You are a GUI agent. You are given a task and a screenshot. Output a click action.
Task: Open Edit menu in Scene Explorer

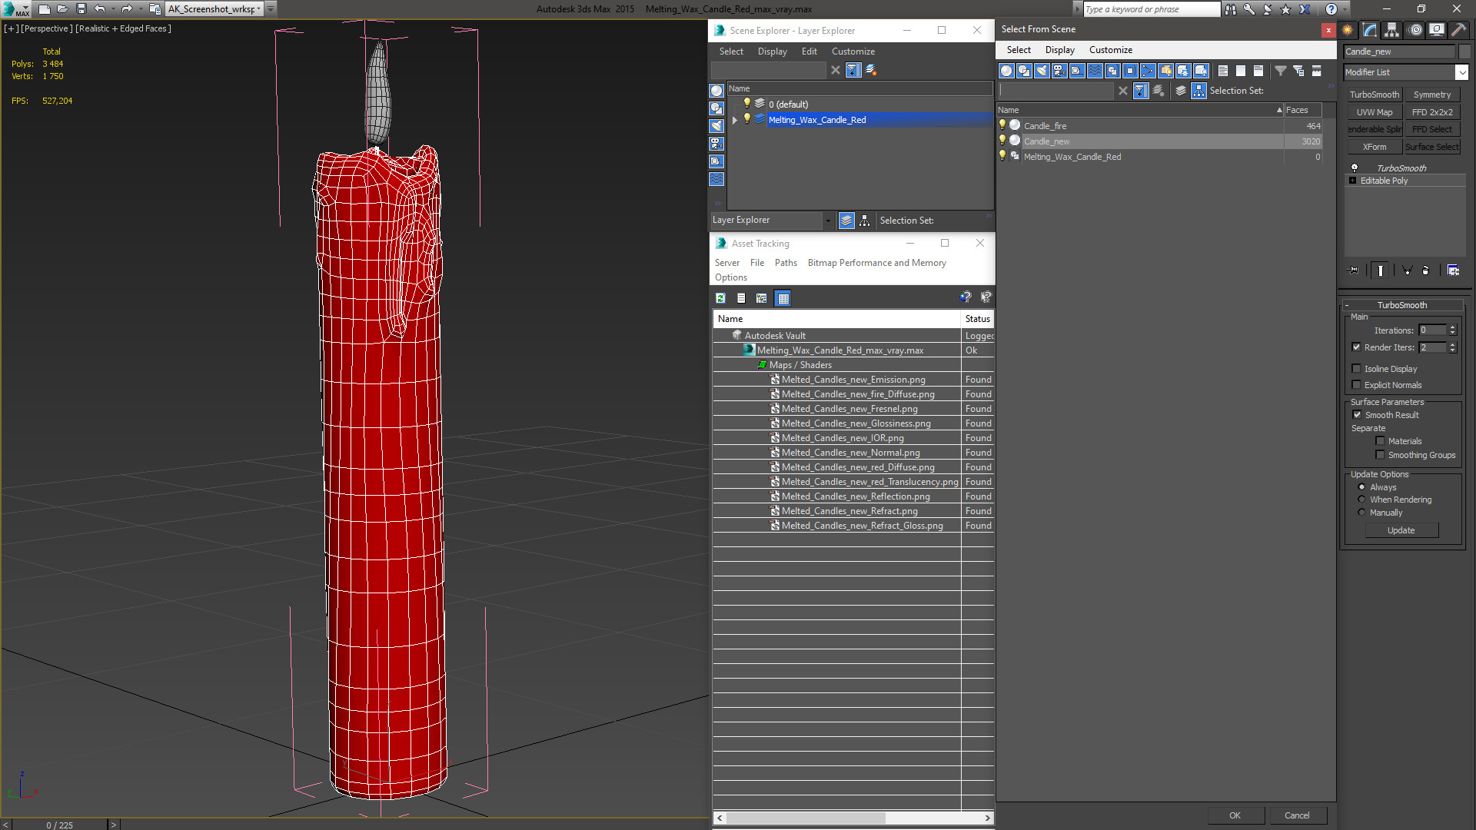[809, 51]
